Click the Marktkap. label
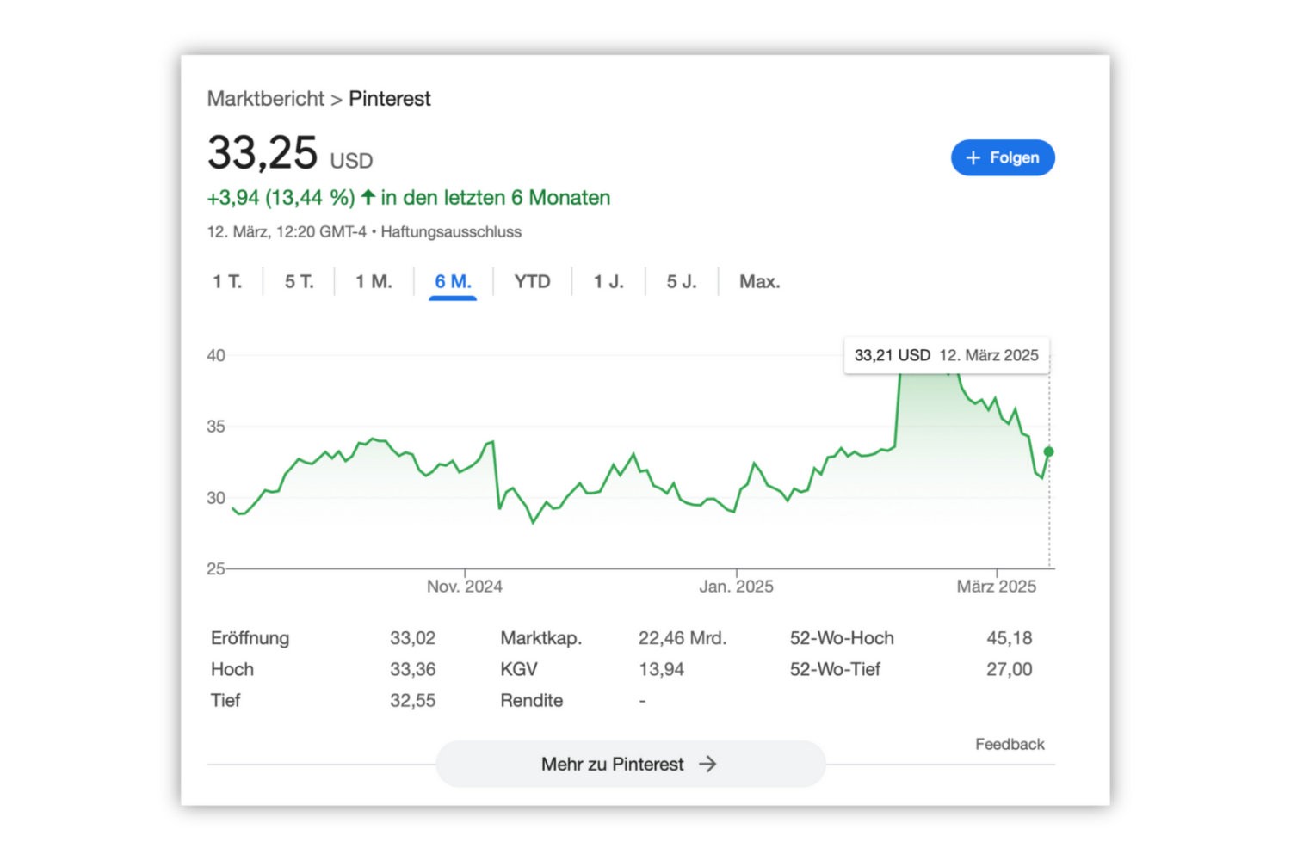 tap(541, 638)
